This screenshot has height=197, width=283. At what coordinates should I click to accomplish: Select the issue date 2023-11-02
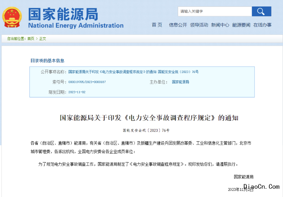point(77,92)
